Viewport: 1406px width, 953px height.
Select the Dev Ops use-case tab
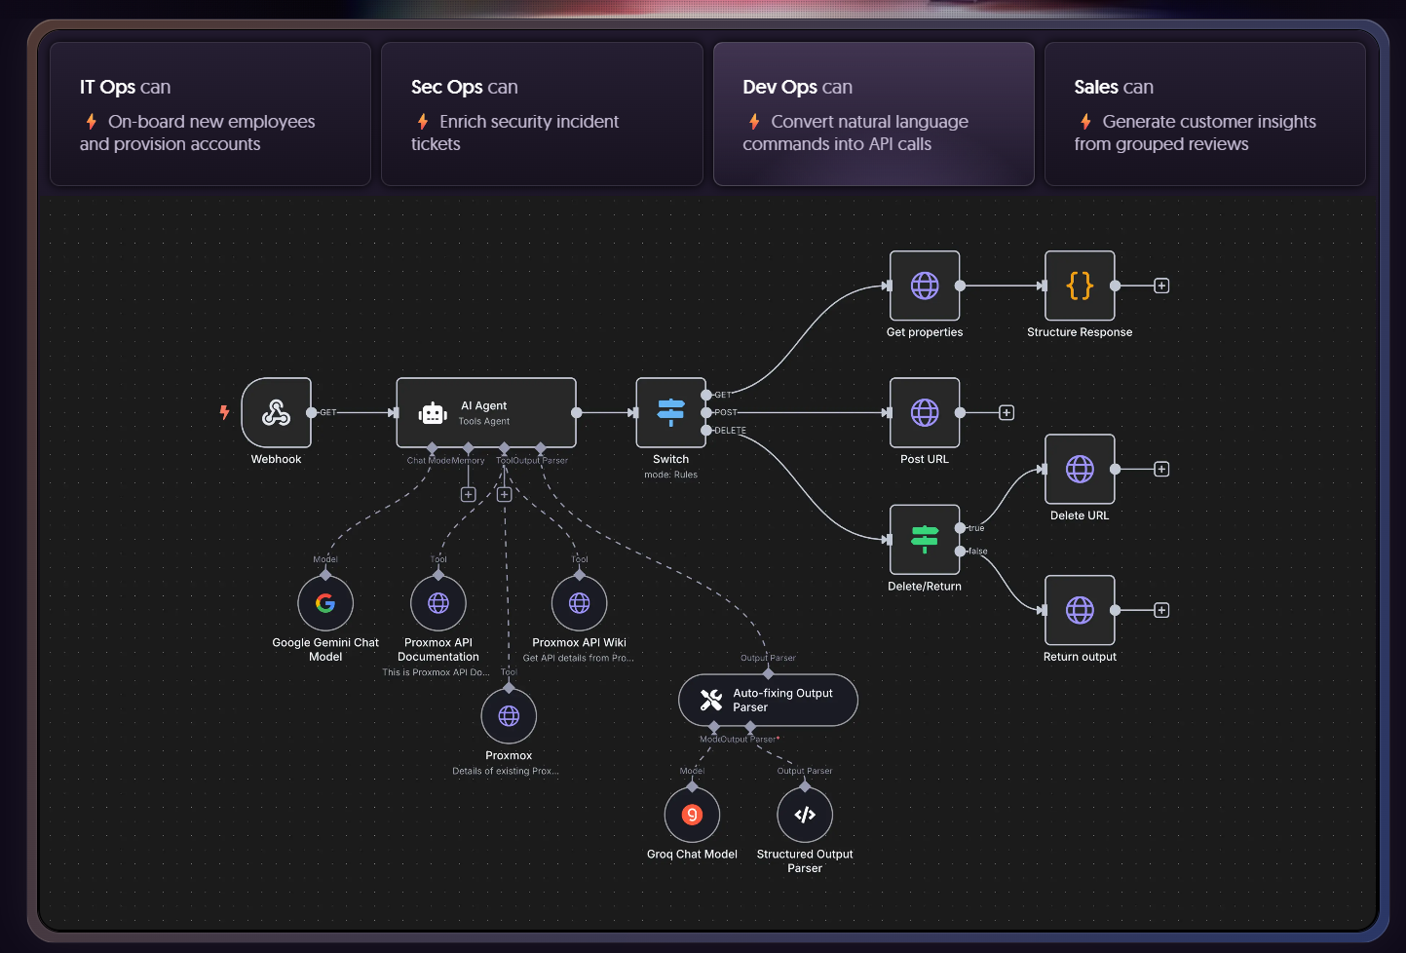(x=874, y=114)
